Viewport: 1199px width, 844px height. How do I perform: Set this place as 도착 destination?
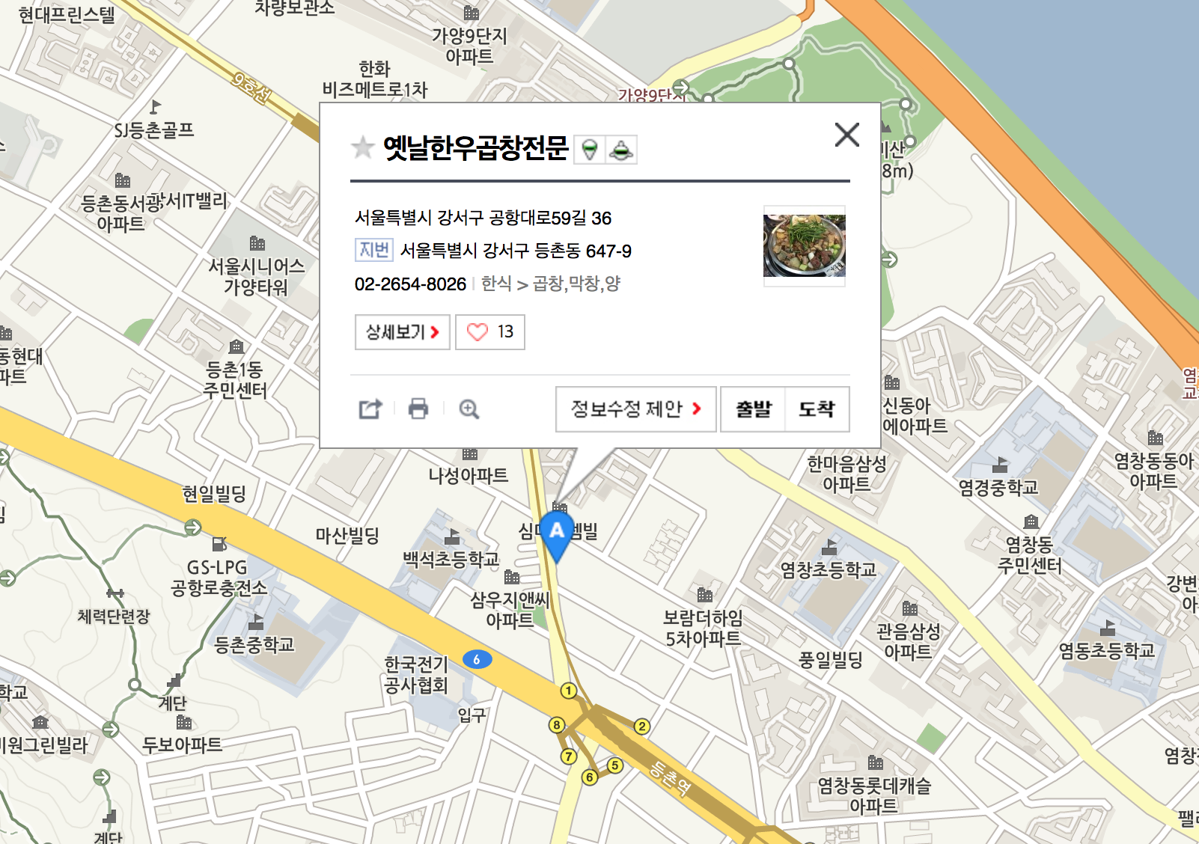(x=817, y=409)
